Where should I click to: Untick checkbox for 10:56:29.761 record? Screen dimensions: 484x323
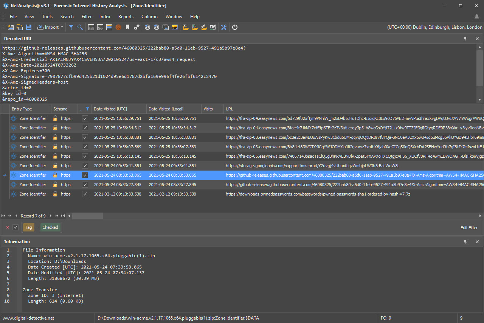tap(85, 118)
